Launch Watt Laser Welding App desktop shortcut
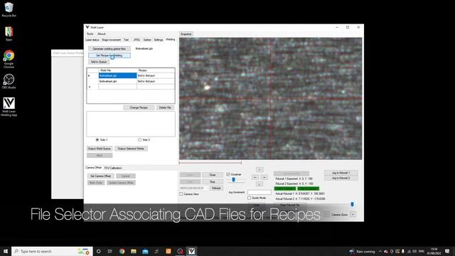Screen dimensions: 455x256 9,107
